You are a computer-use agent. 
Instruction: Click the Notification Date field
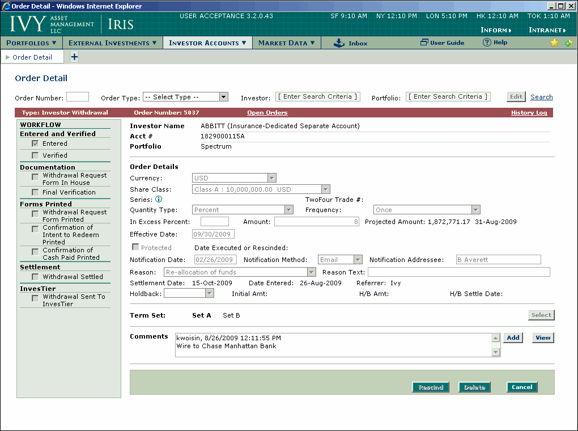[215, 259]
